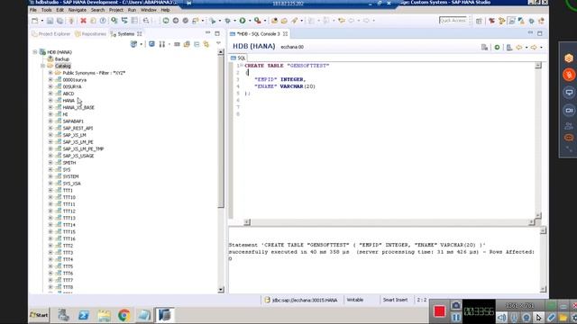Open the Window menu
Image resolution: width=577 pixels, height=324 pixels.
[x=148, y=10]
